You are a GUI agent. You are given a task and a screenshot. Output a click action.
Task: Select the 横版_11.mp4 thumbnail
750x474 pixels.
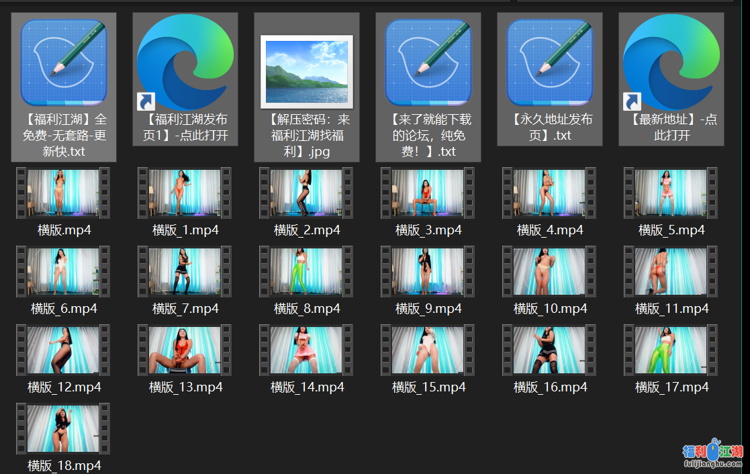[671, 271]
